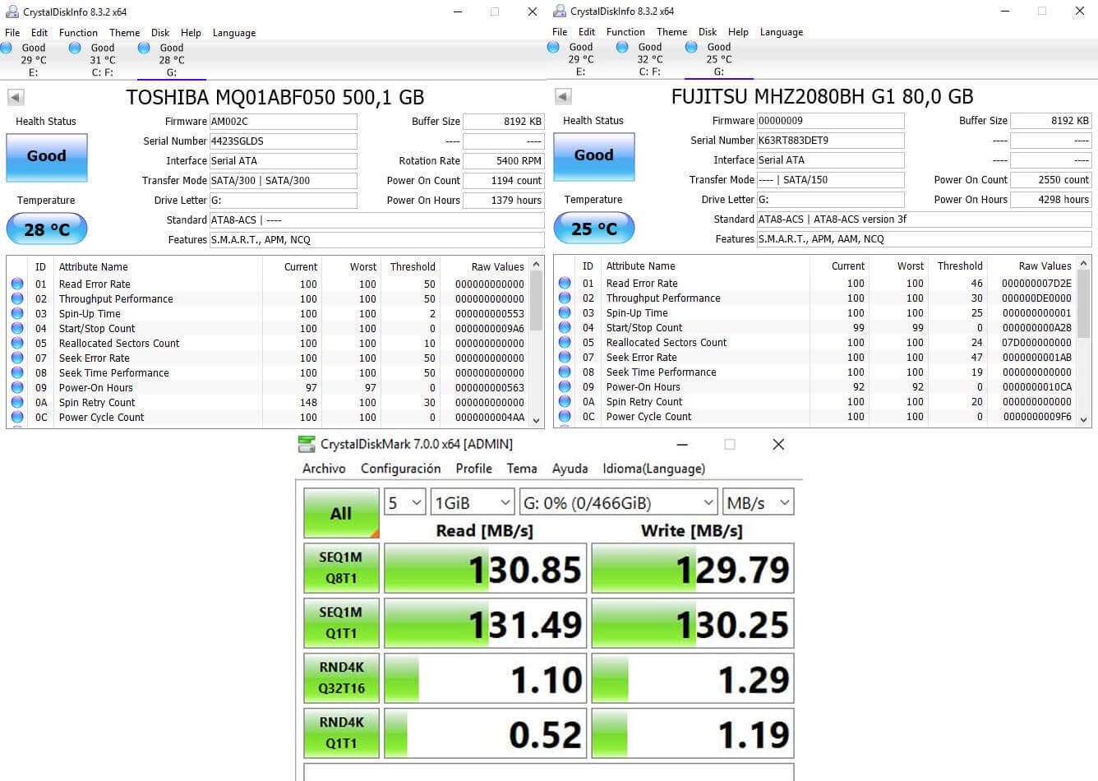Screen dimensions: 1098x781
Task: Click Seek Time Performance icon in FUJITSU list
Action: pos(565,372)
